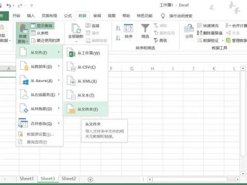
Task: Switch to the Sheet2 tab
Action: 69,179
